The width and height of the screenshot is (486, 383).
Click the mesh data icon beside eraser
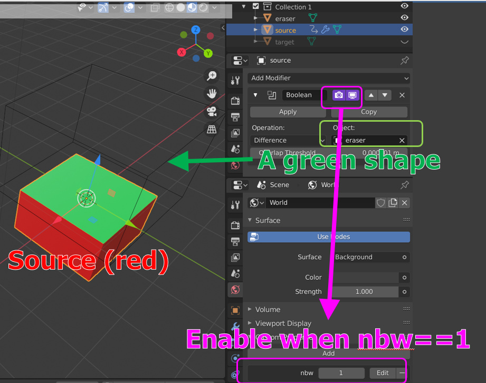(313, 18)
